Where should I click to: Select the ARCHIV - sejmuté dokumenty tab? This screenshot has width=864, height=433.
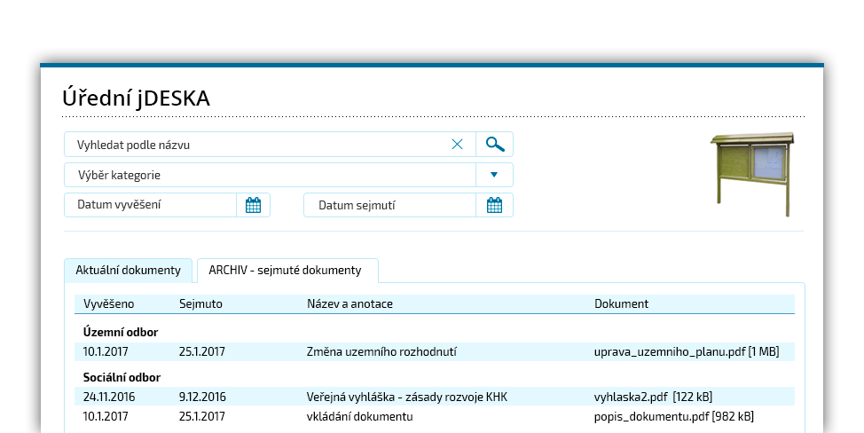pos(287,271)
